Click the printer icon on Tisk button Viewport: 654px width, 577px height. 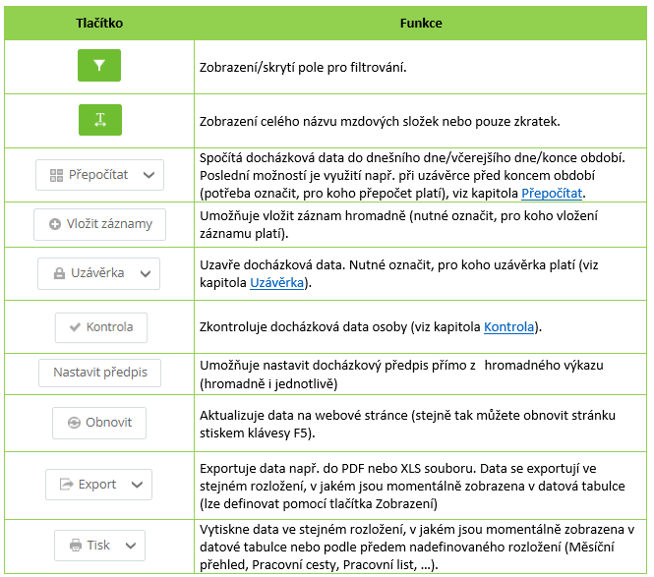coord(76,545)
